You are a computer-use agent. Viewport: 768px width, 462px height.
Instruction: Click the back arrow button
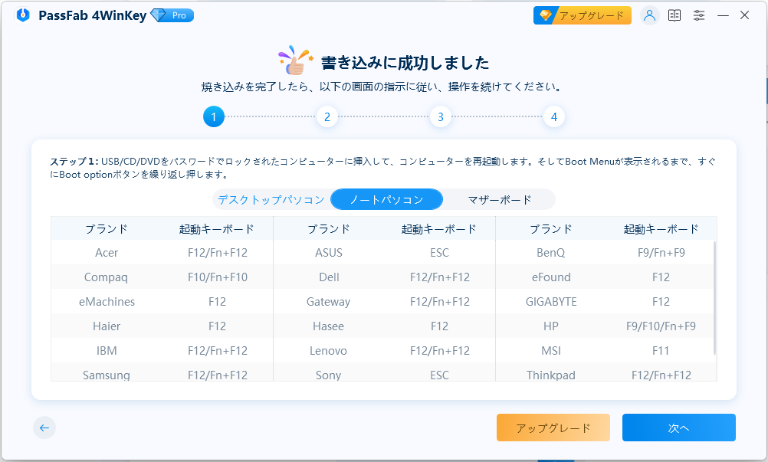[44, 428]
